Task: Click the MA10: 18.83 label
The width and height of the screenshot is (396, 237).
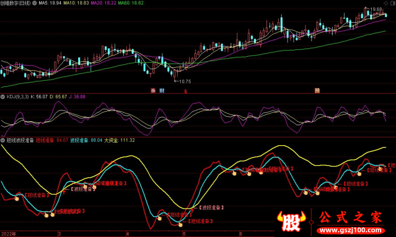Action: click(76, 3)
